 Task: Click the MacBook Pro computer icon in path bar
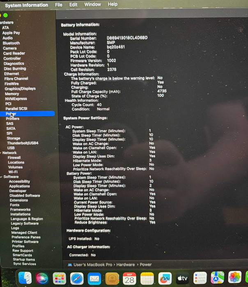click(70, 265)
